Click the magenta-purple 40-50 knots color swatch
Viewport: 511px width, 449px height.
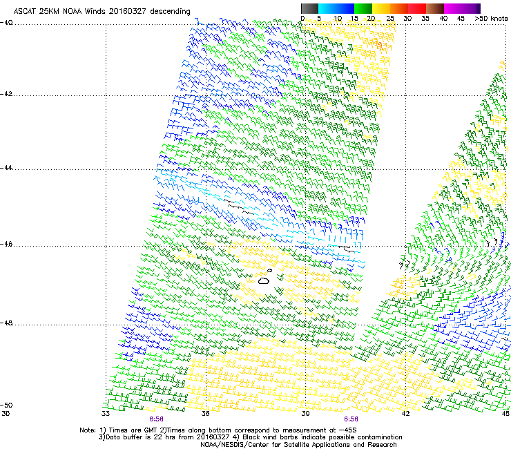pyautogui.click(x=462, y=8)
